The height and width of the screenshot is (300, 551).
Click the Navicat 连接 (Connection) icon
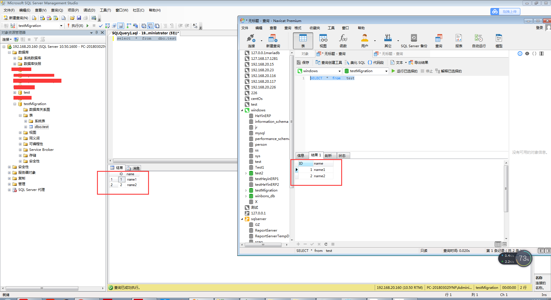[x=251, y=41]
